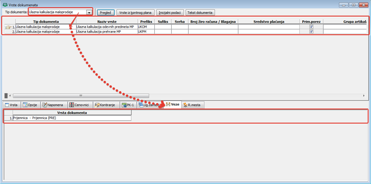Open the R.mesta tab
This screenshot has width=371, height=184.
(193, 105)
